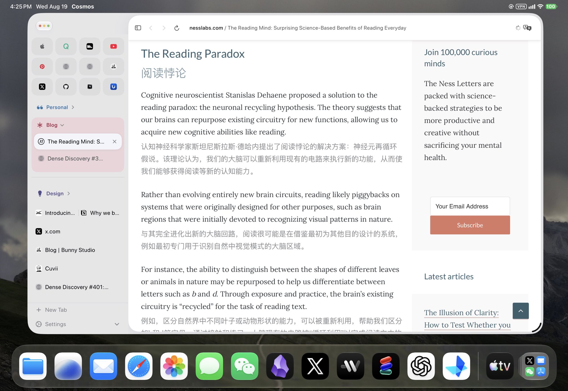Open the GitHub pinned shortcut
Image resolution: width=568 pixels, height=391 pixels.
click(66, 87)
